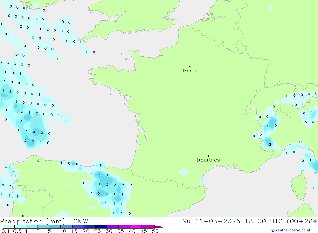Click the legend scale number 0.5

[x=17, y=231]
